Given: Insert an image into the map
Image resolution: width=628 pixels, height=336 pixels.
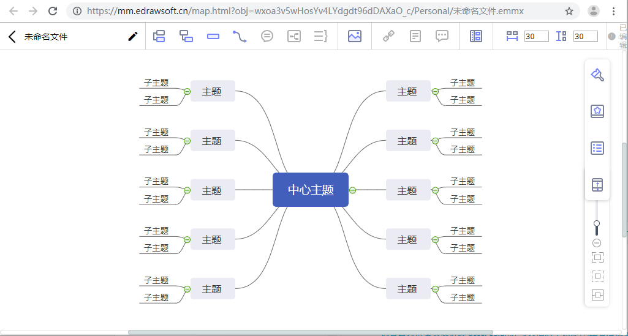Looking at the screenshot, I should tap(355, 36).
